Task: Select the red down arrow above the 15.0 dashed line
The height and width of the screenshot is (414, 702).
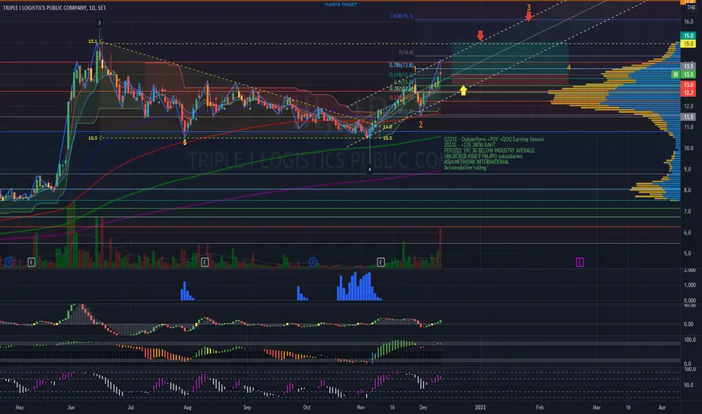Action: pos(481,36)
